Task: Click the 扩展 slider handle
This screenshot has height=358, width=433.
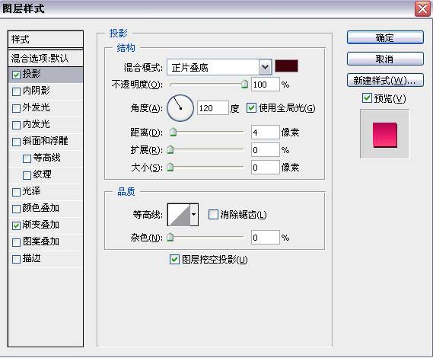Action: tap(170, 149)
